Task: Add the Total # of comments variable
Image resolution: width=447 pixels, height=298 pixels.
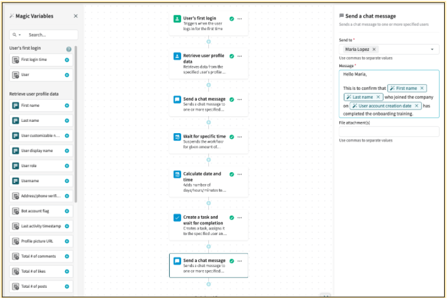Action: click(67, 256)
